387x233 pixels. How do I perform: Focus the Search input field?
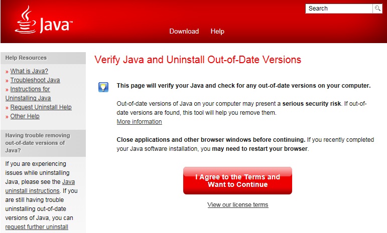[x=339, y=9]
